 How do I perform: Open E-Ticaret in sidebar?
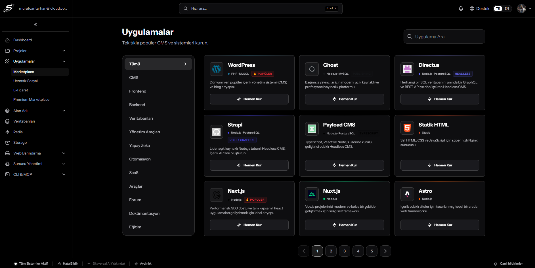pos(40,90)
